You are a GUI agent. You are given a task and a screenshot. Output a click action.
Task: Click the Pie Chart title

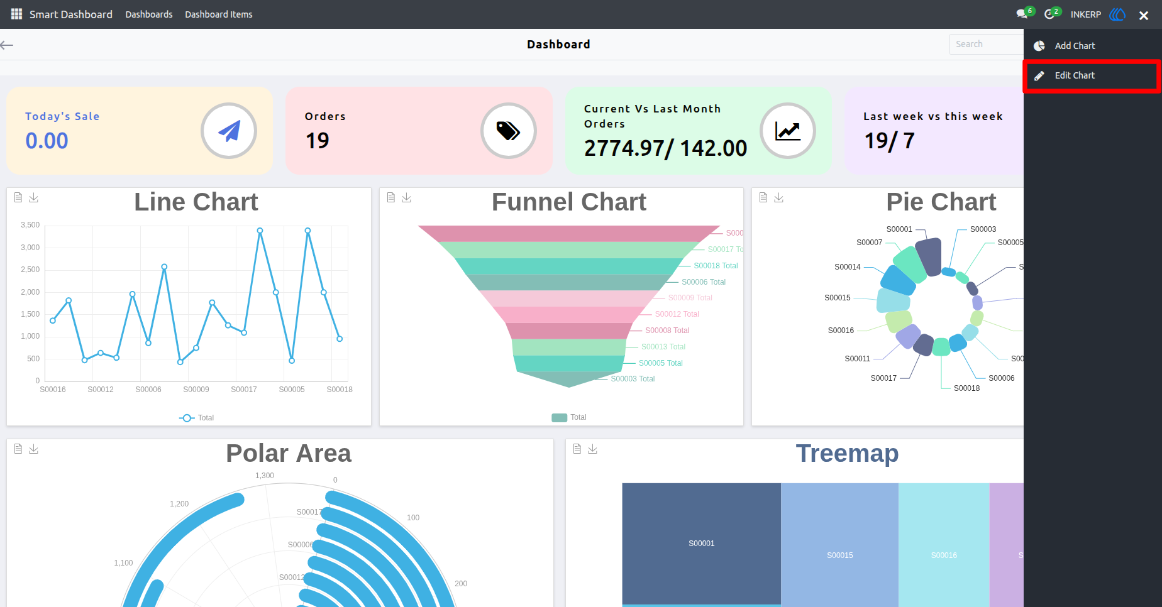pyautogui.click(x=941, y=202)
